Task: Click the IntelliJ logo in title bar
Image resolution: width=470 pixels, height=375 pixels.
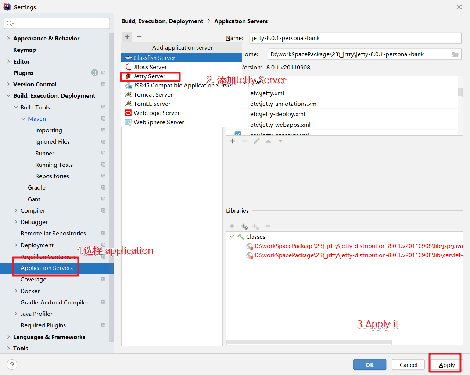Action: point(7,7)
